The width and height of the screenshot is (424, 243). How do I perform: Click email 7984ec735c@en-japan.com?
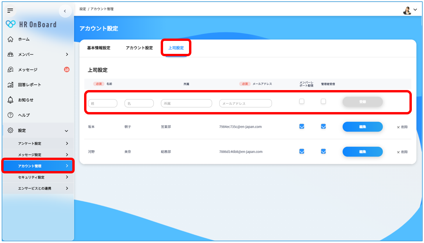[x=240, y=127]
